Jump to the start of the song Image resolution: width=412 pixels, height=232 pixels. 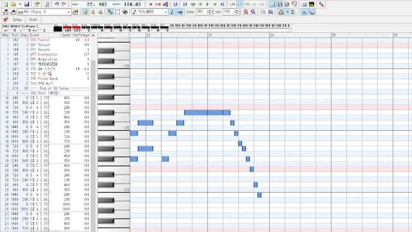pyautogui.click(x=185, y=4)
